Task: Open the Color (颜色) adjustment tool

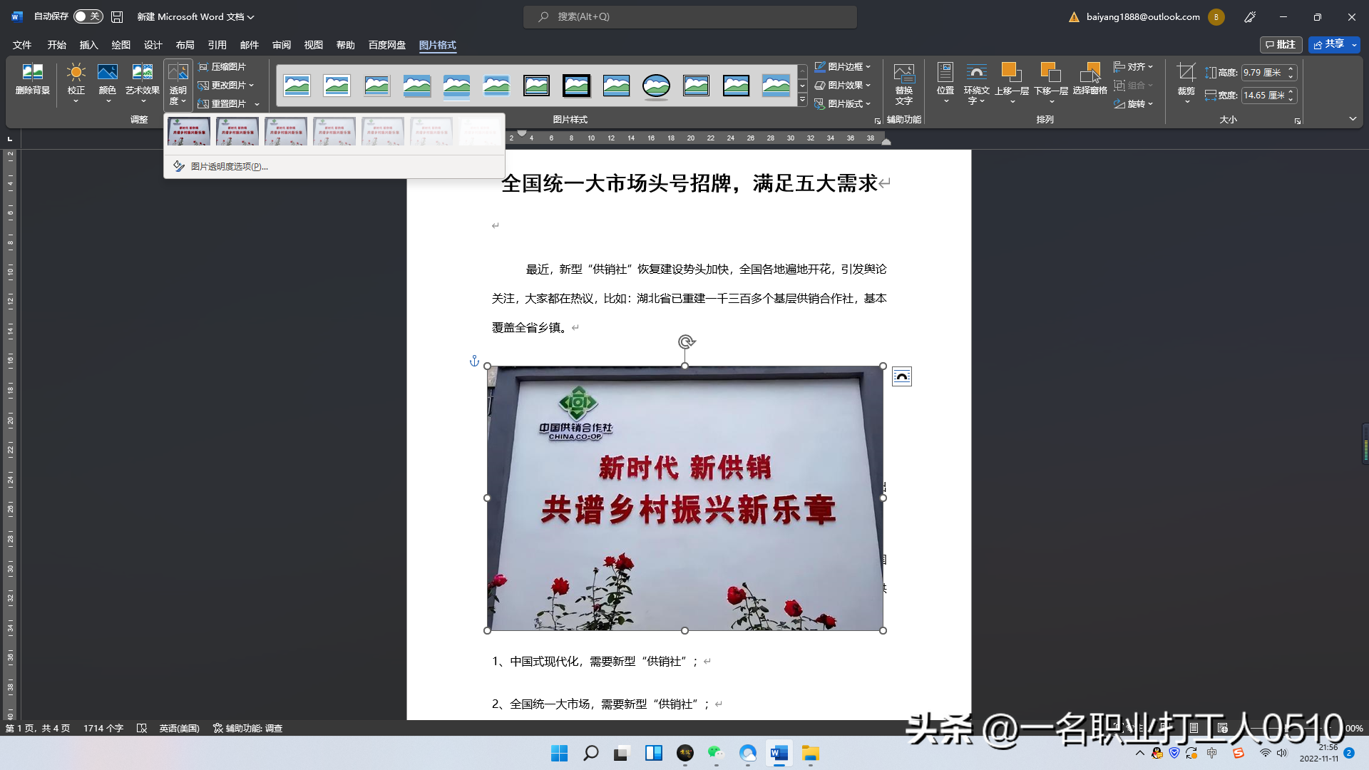Action: pos(107,78)
